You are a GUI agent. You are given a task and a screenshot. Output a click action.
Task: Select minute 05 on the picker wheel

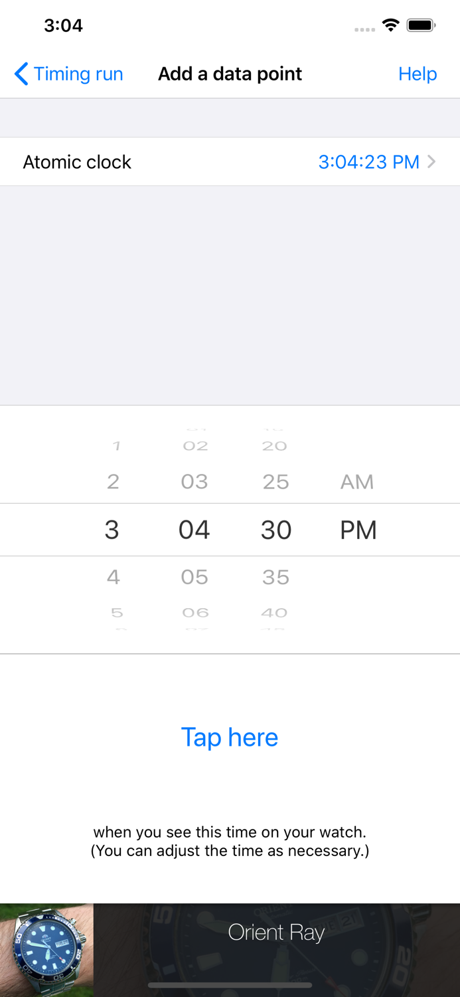[x=194, y=577]
